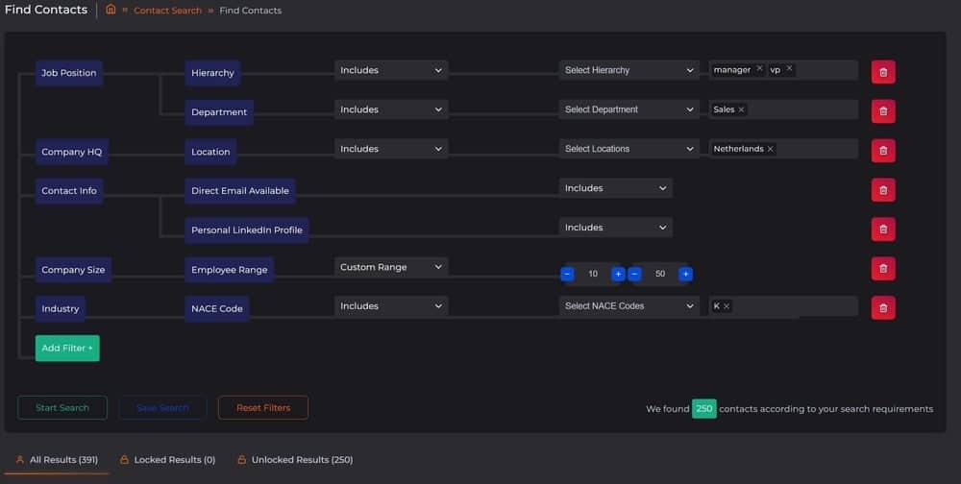The height and width of the screenshot is (484, 961).
Task: Add a new filter with Add Filter +
Action: click(x=67, y=348)
